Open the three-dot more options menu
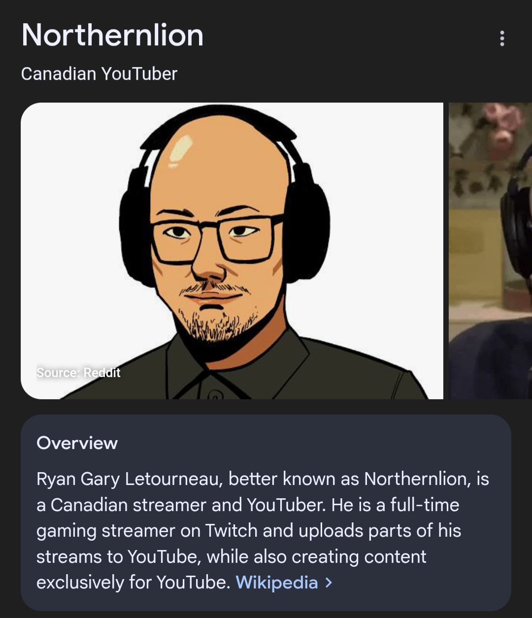 [x=502, y=38]
